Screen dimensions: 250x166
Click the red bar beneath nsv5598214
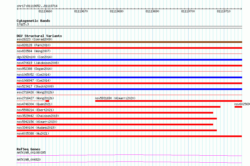pos(115,113)
